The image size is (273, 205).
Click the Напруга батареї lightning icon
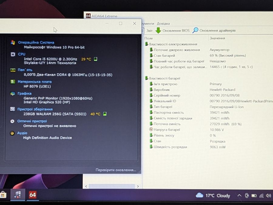coord(151,129)
